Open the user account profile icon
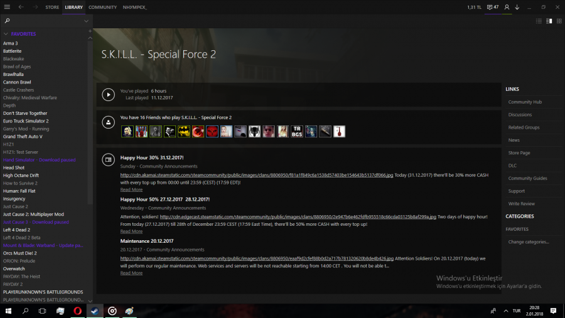Viewport: 565px width, 318px height. [x=507, y=7]
